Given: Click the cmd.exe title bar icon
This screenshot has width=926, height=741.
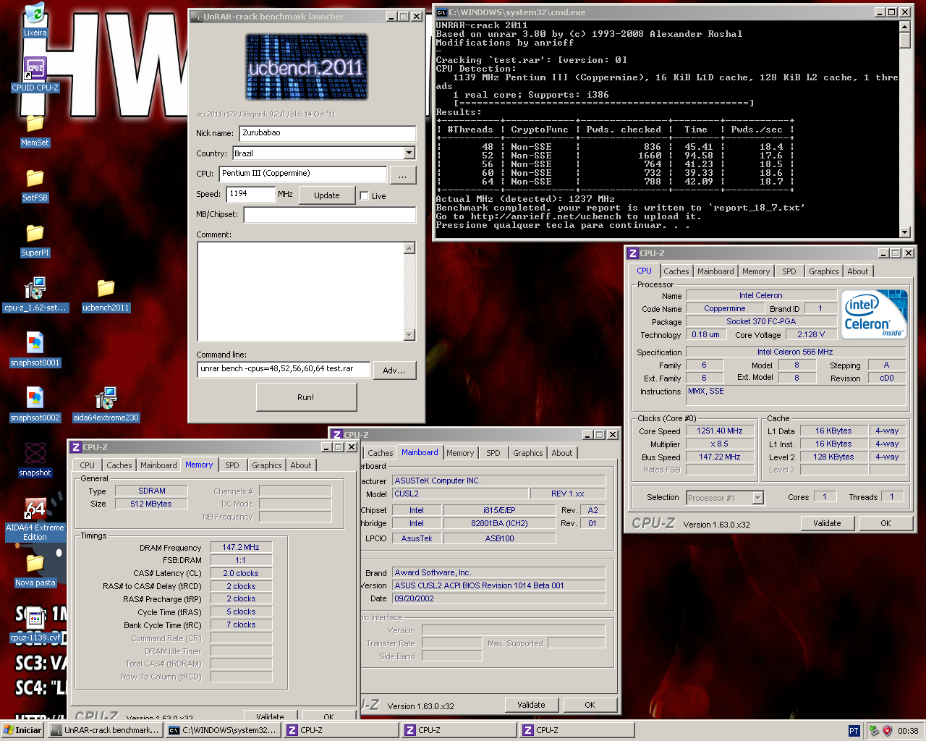Looking at the screenshot, I should click(441, 12).
